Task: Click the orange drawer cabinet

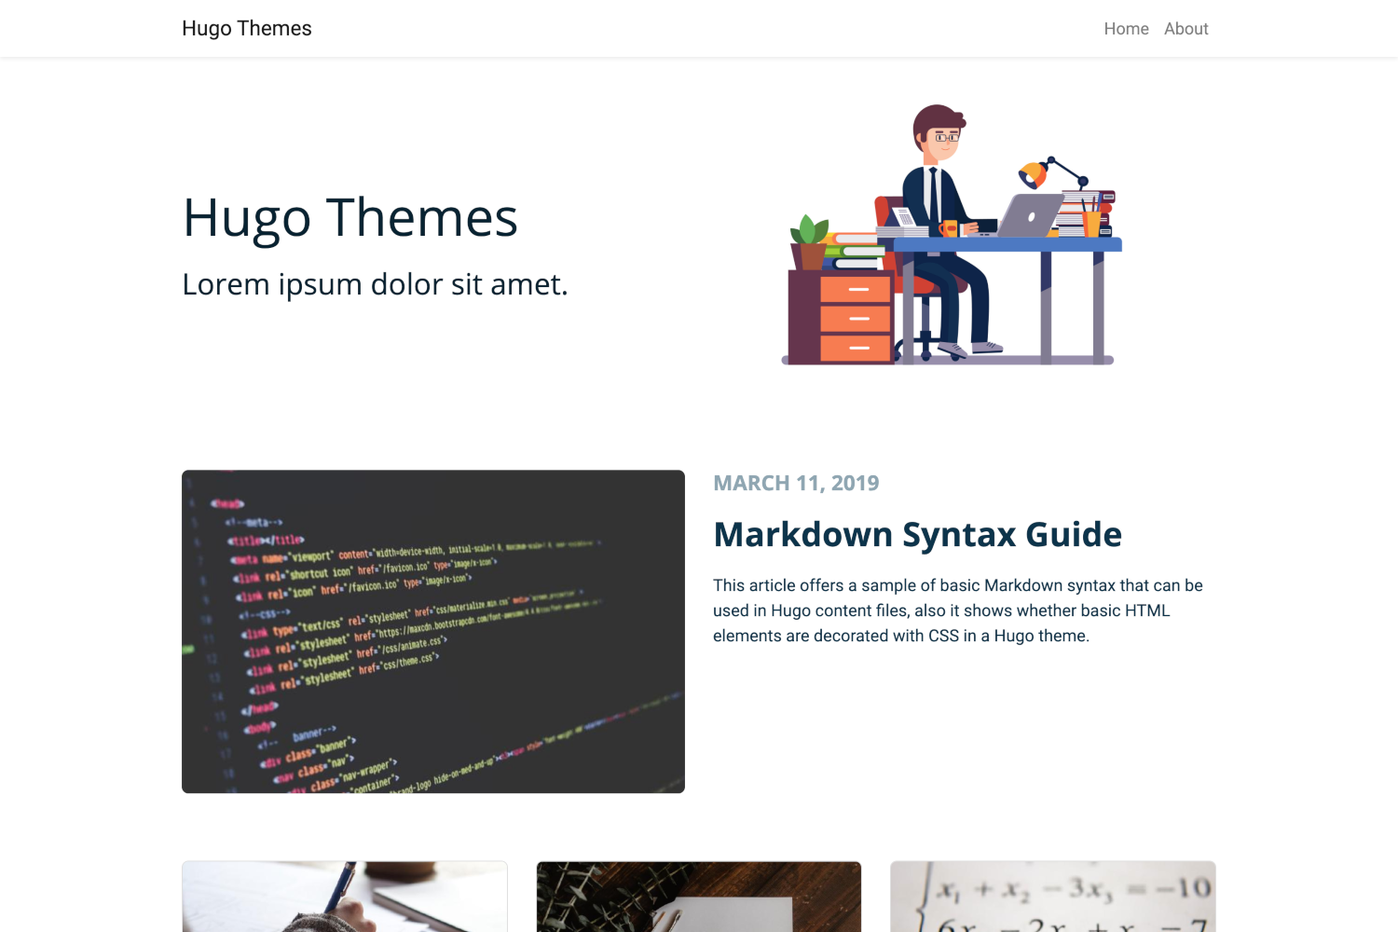Action: coord(855,318)
